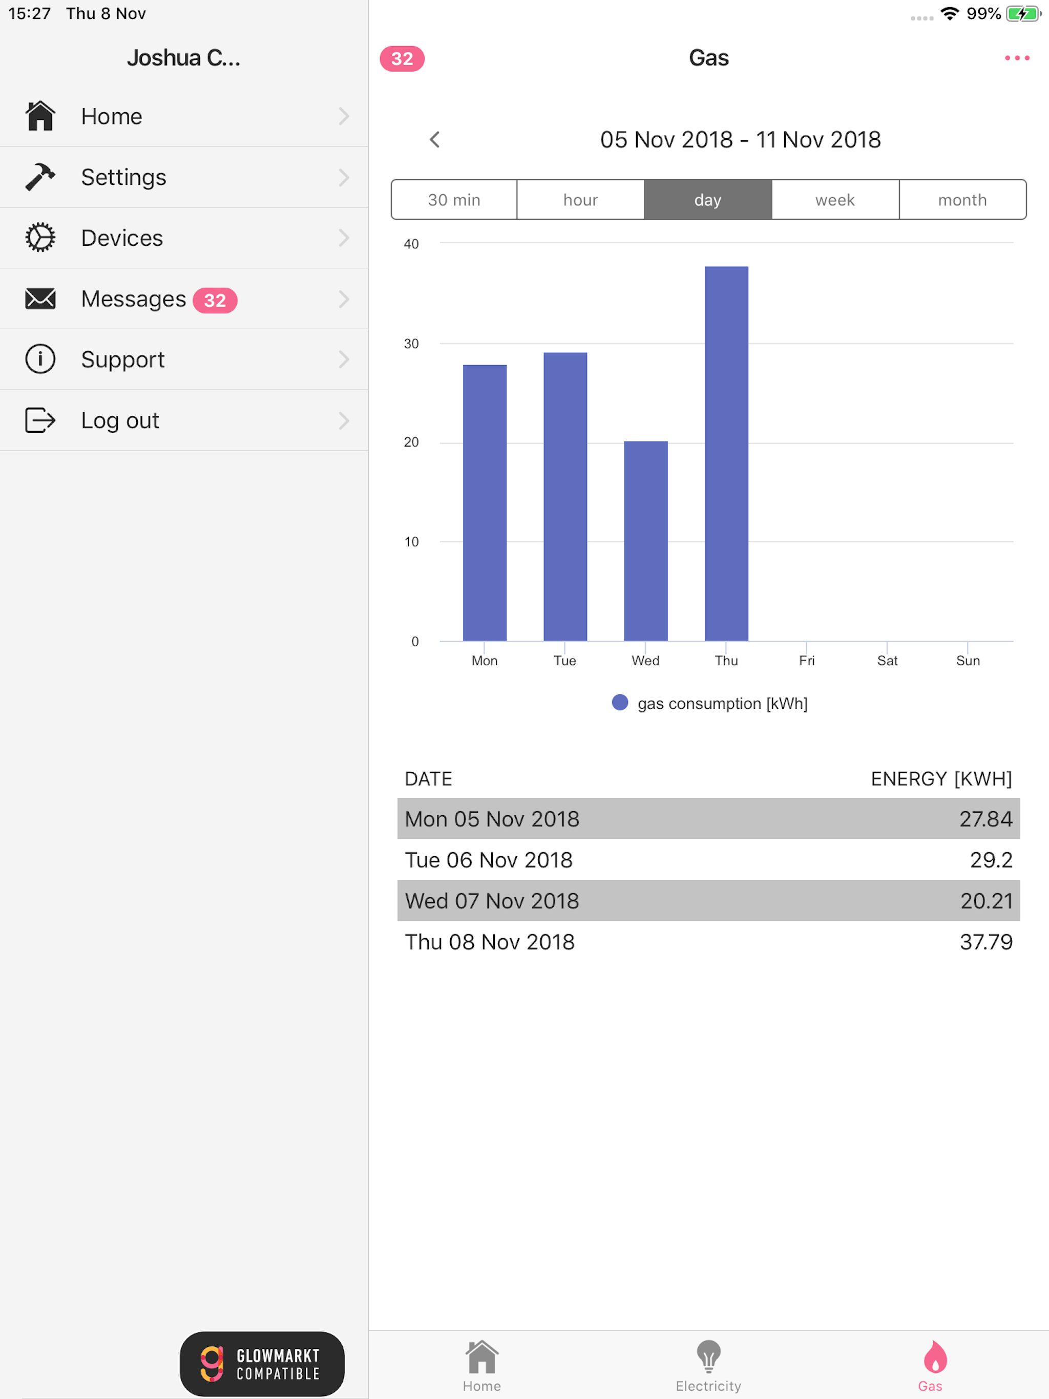Select the Thu 08 Nov 2018 row
1049x1399 pixels.
pyautogui.click(x=708, y=942)
